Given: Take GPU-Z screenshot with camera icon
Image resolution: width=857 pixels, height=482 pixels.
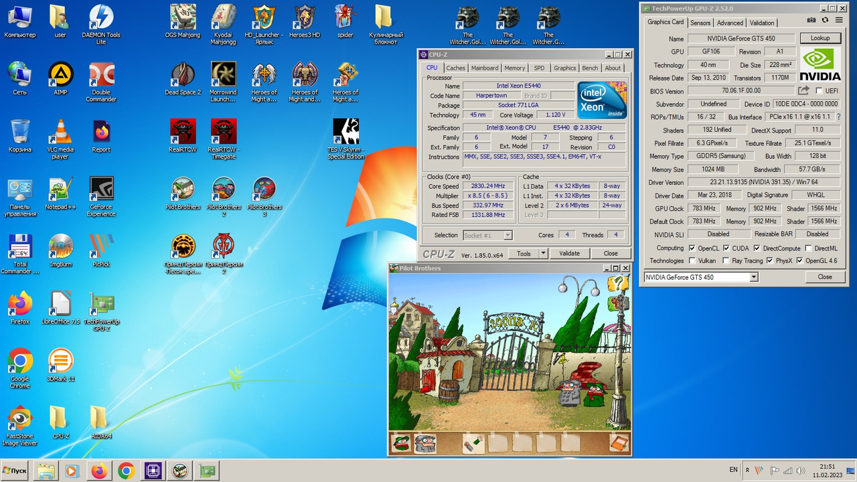Looking at the screenshot, I should 811,21.
